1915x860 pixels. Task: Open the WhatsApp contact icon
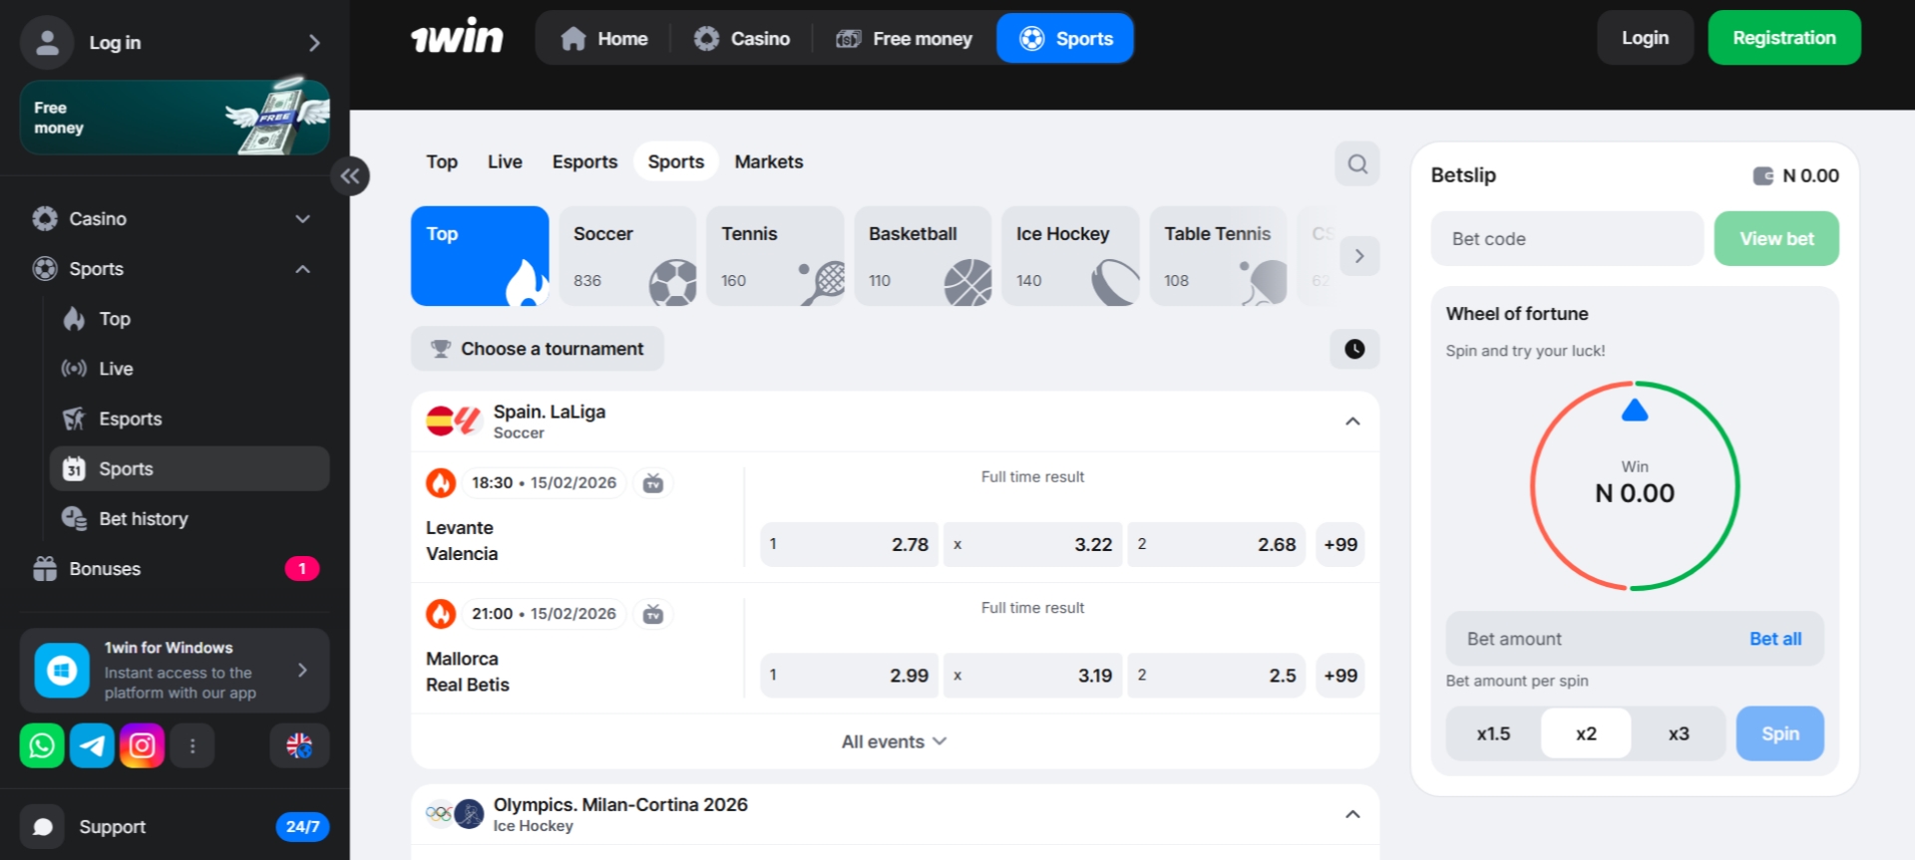tap(42, 745)
